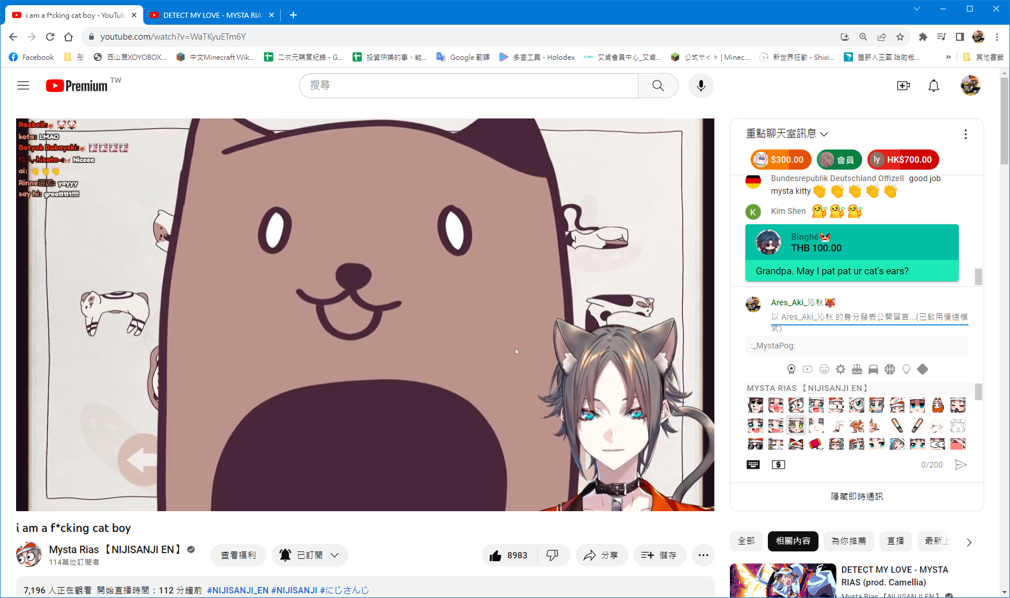Screen dimensions: 1010x598
Task: Open the green 會員 membership ticker chip
Action: 839,160
